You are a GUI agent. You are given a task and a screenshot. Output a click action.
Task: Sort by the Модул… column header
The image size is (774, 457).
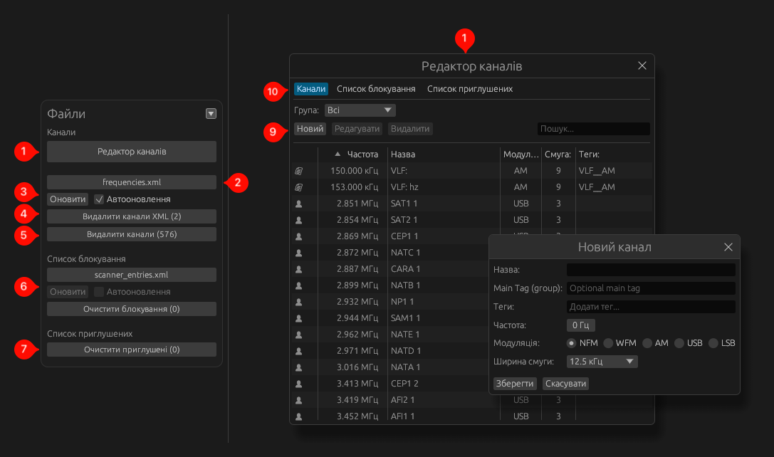(x=521, y=154)
